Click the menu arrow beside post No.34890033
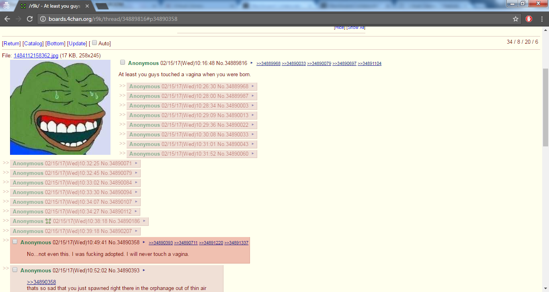This screenshot has width=549, height=292. (x=253, y=134)
